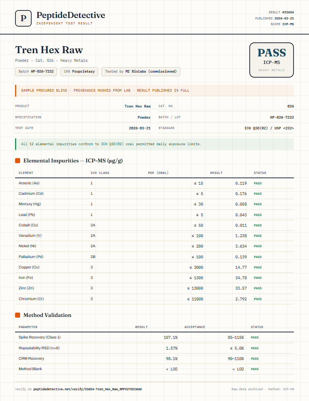The image size is (309, 401).
Task: Click the Cadmium (Cd) row label
Action: [x=31, y=194]
